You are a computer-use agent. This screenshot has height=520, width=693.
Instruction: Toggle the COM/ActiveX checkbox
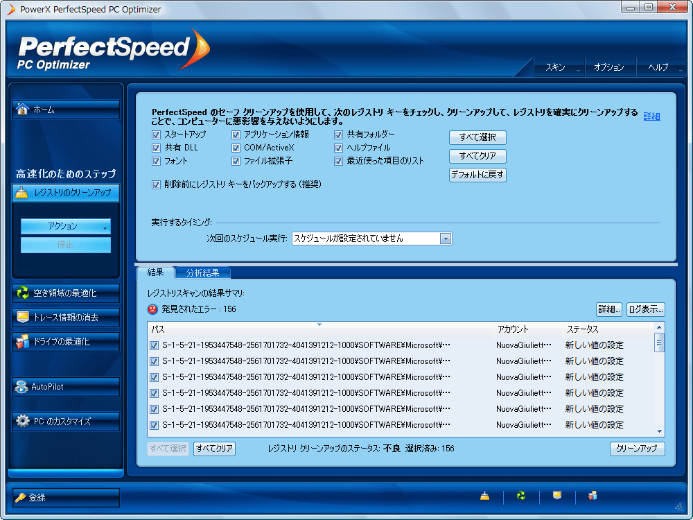point(236,148)
